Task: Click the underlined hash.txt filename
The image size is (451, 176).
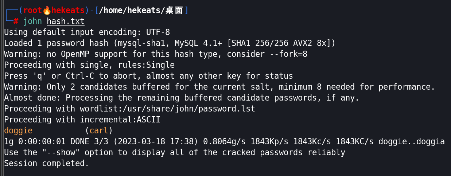Action: click(66, 21)
